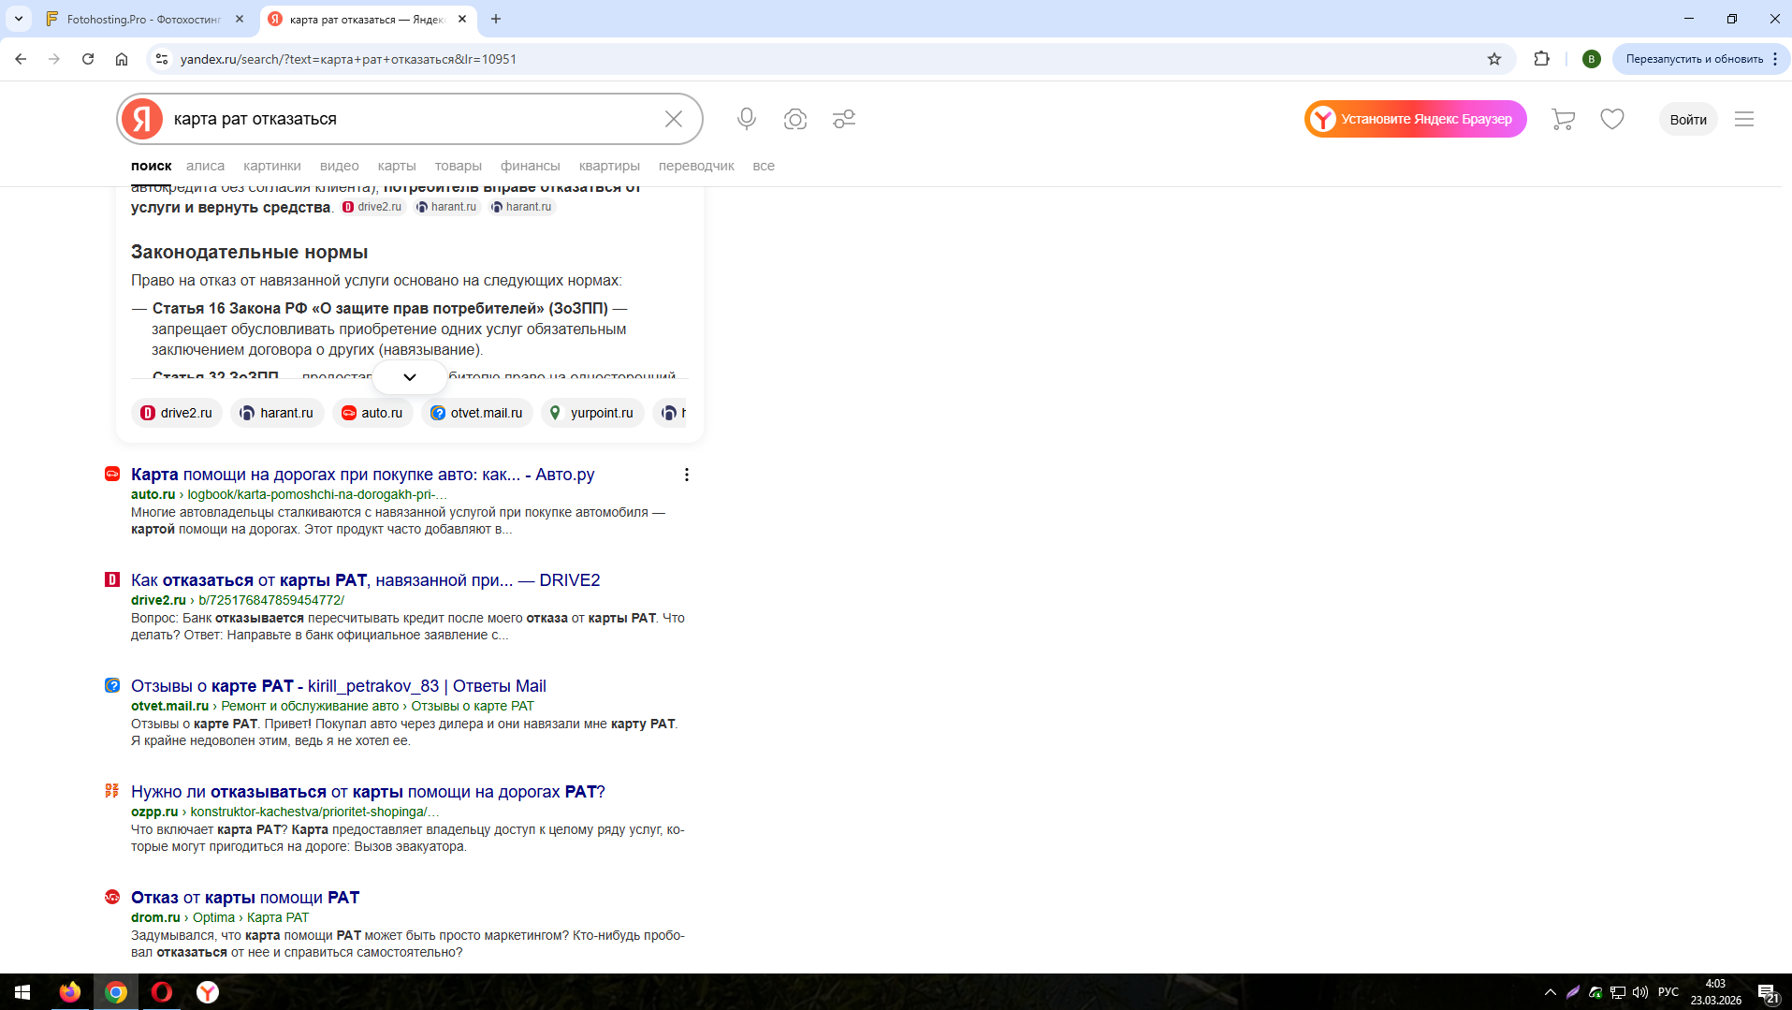This screenshot has width=1792, height=1010.
Task: Select the карты search category
Action: click(x=397, y=166)
